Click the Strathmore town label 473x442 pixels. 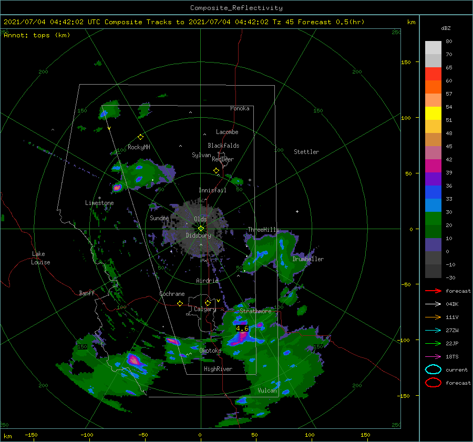click(255, 311)
